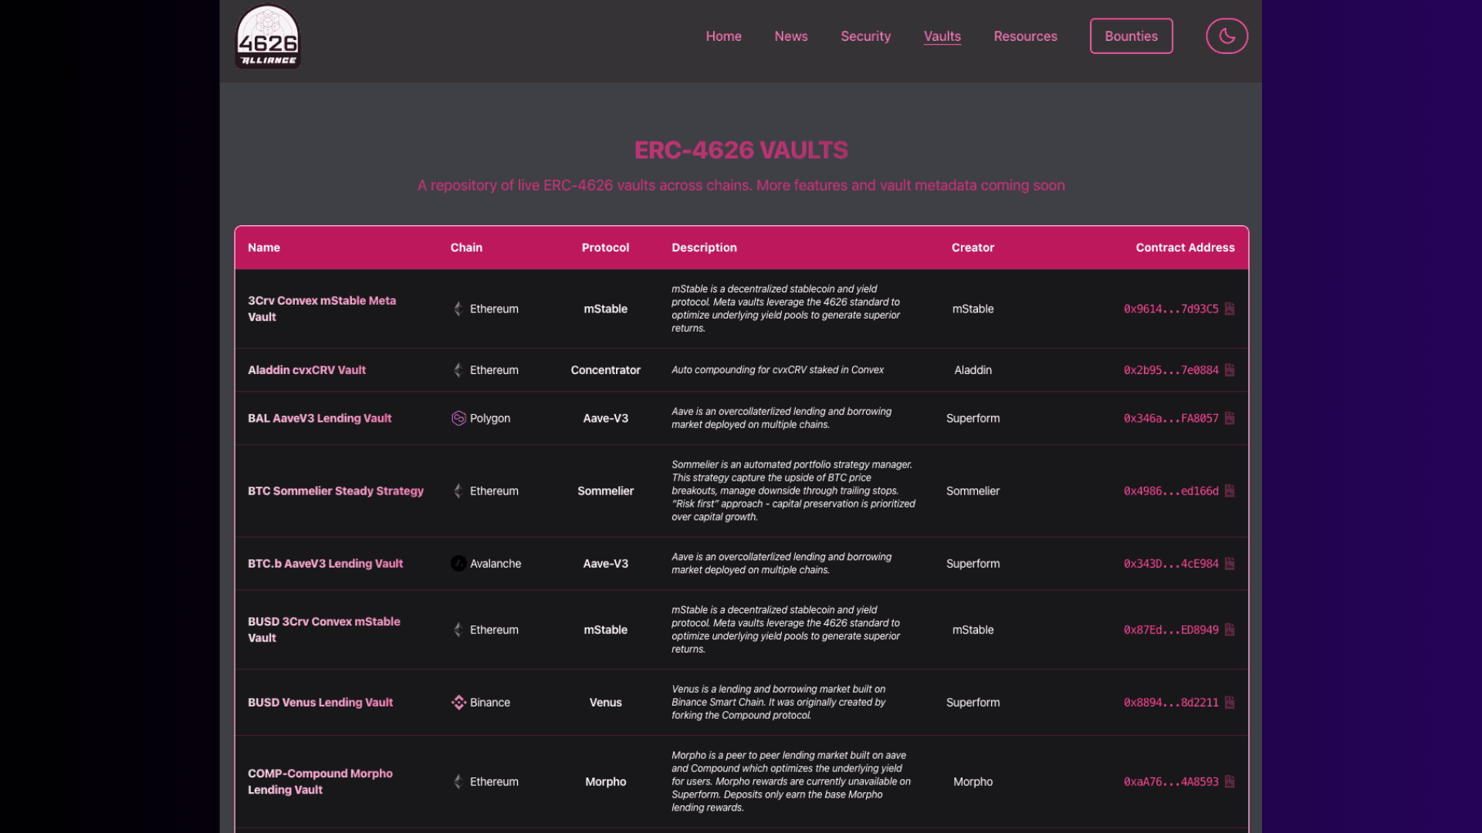This screenshot has width=1482, height=833.
Task: Copy address icon for 0x8894...8d2211
Action: pos(1230,703)
